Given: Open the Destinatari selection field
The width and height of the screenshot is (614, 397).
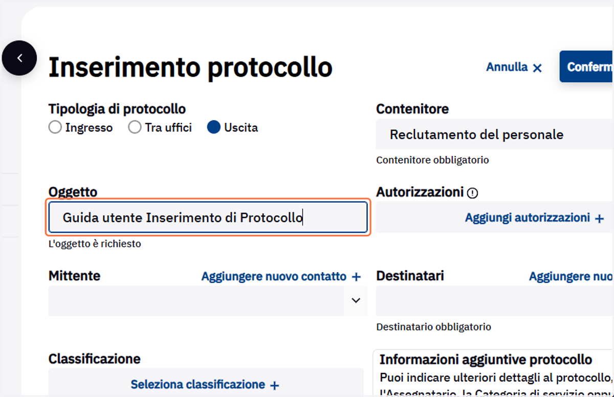Looking at the screenshot, I should coord(495,301).
